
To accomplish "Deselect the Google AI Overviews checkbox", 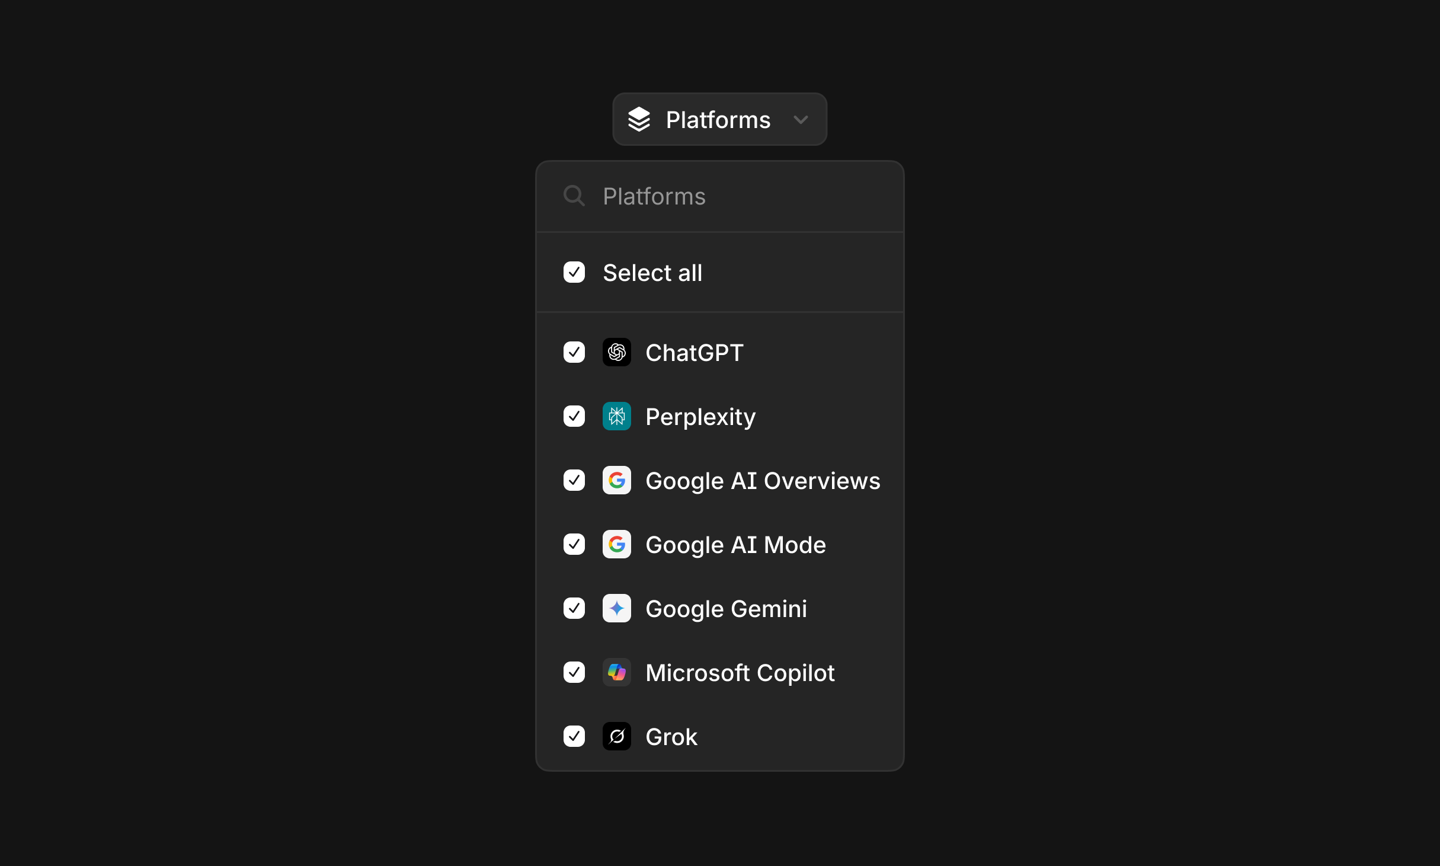I will pos(574,481).
